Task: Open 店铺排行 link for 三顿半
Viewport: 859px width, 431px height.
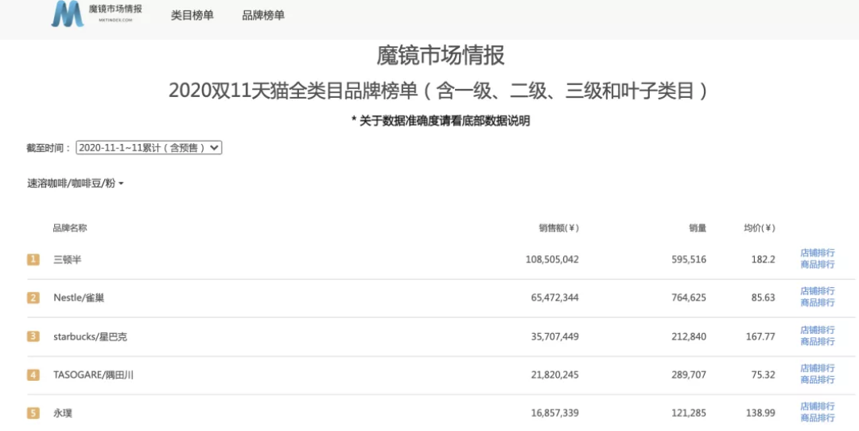Action: pyautogui.click(x=818, y=253)
